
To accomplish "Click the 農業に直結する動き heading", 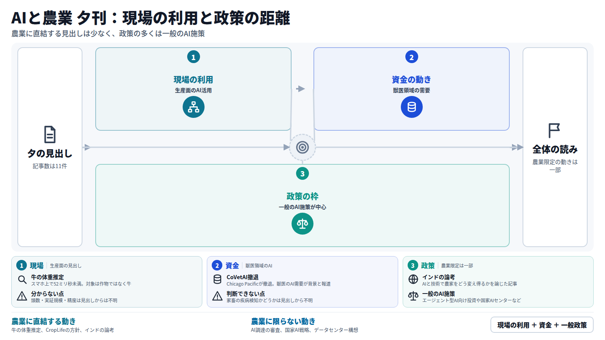I will coord(43,321).
